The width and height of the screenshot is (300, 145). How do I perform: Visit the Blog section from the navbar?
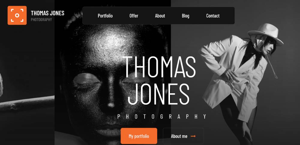[186, 16]
